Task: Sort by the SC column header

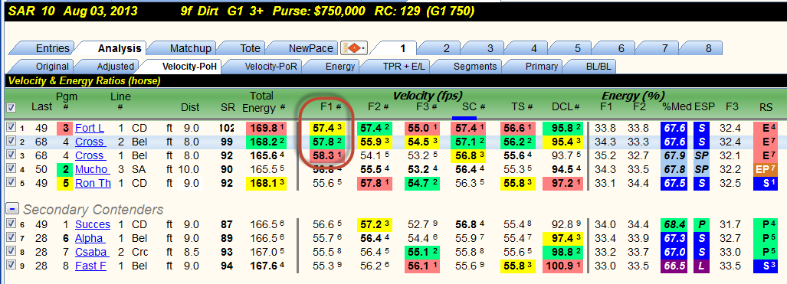Action: 474,107
